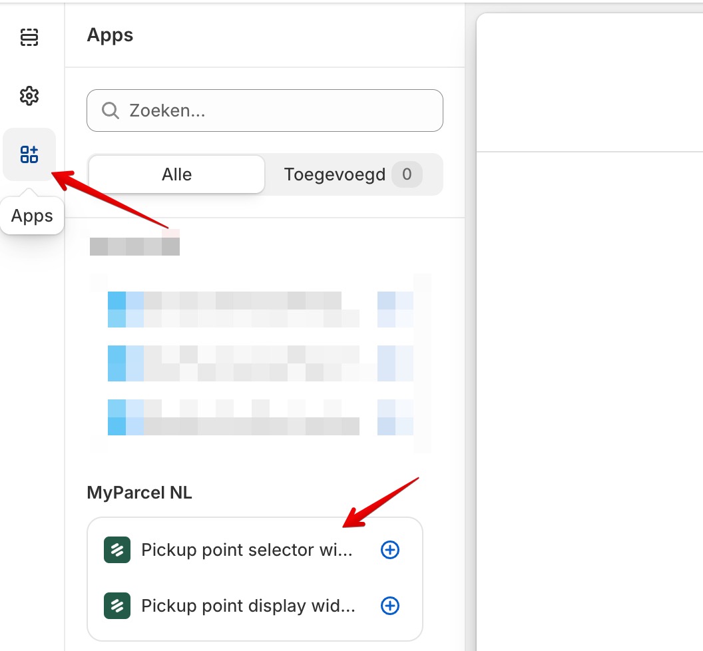Click the MyParcel NL section heading
The height and width of the screenshot is (651, 703).
[138, 493]
